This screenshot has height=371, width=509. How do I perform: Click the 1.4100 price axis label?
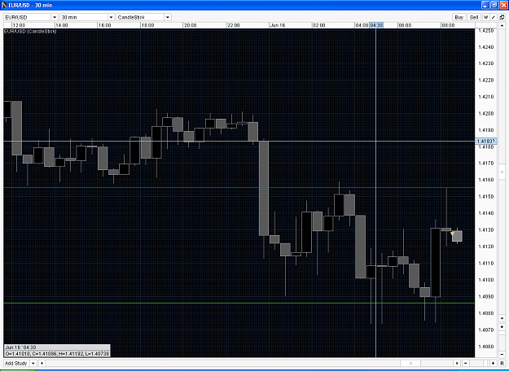click(x=486, y=280)
